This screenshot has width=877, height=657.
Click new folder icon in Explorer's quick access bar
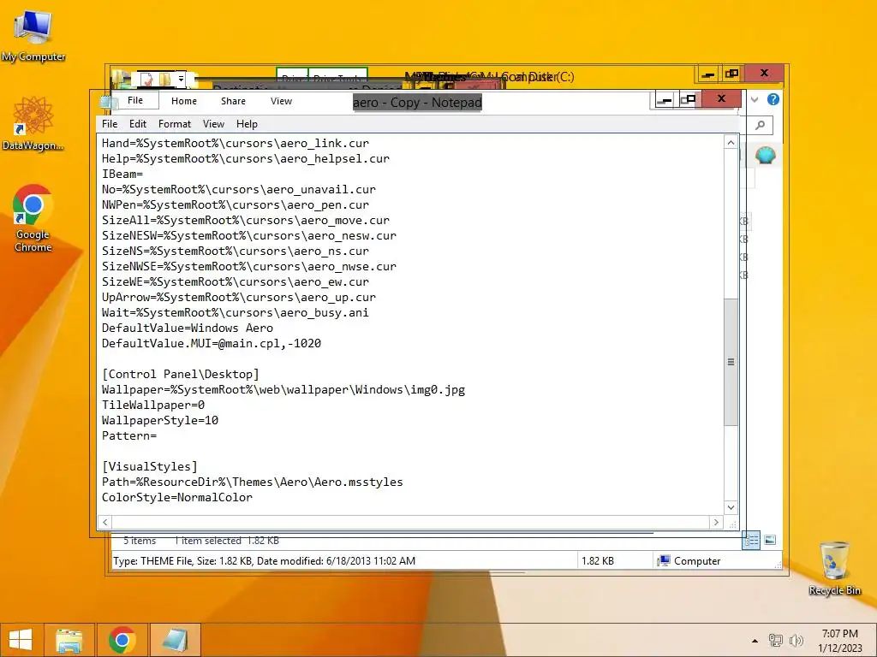tap(164, 80)
